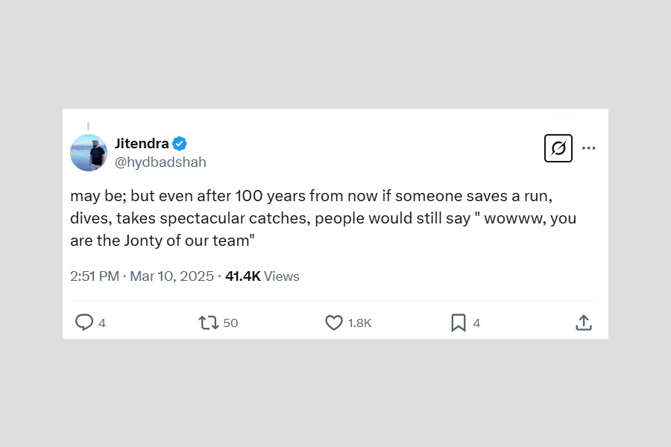Click the Grok explain icon
This screenshot has width=671, height=447.
pos(558,148)
